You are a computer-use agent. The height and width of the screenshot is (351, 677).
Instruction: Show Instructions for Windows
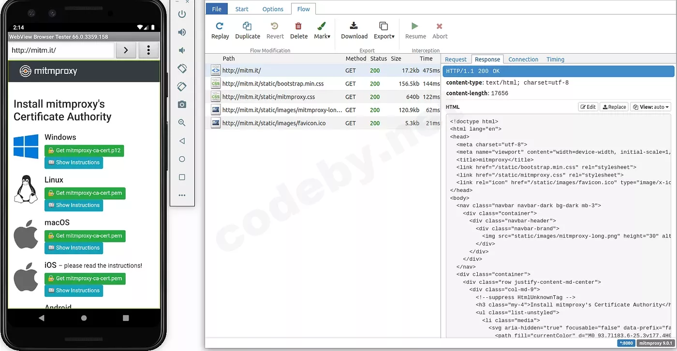click(74, 162)
